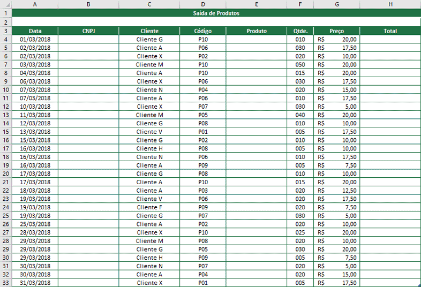This screenshot has height=287, width=421.
Task: Select column H header
Action: tap(390, 4)
